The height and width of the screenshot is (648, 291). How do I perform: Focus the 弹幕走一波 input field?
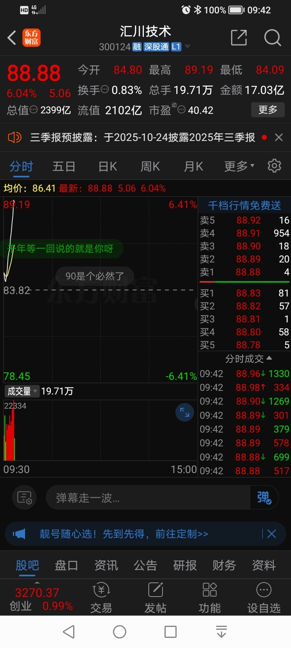(148, 498)
